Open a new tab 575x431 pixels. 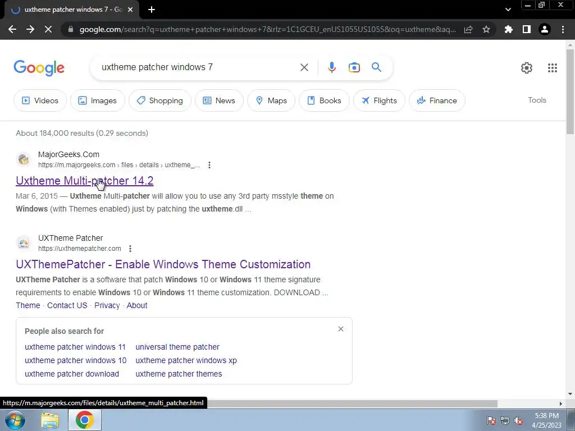[x=152, y=10]
